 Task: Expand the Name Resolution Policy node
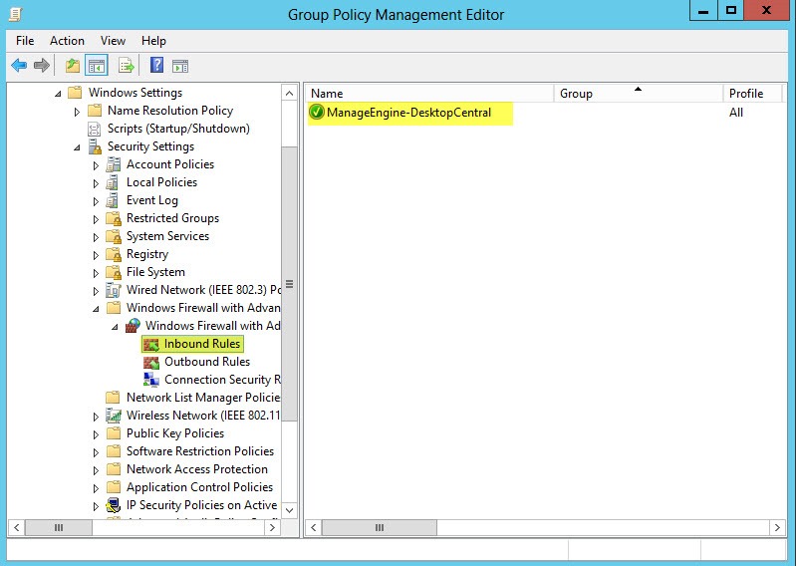click(x=77, y=112)
